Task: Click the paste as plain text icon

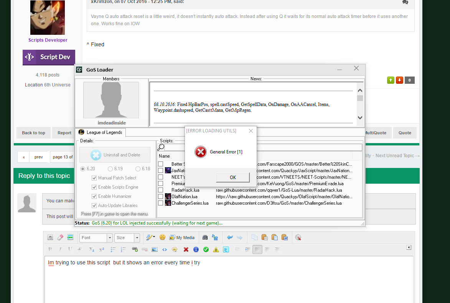Action: pos(275,237)
